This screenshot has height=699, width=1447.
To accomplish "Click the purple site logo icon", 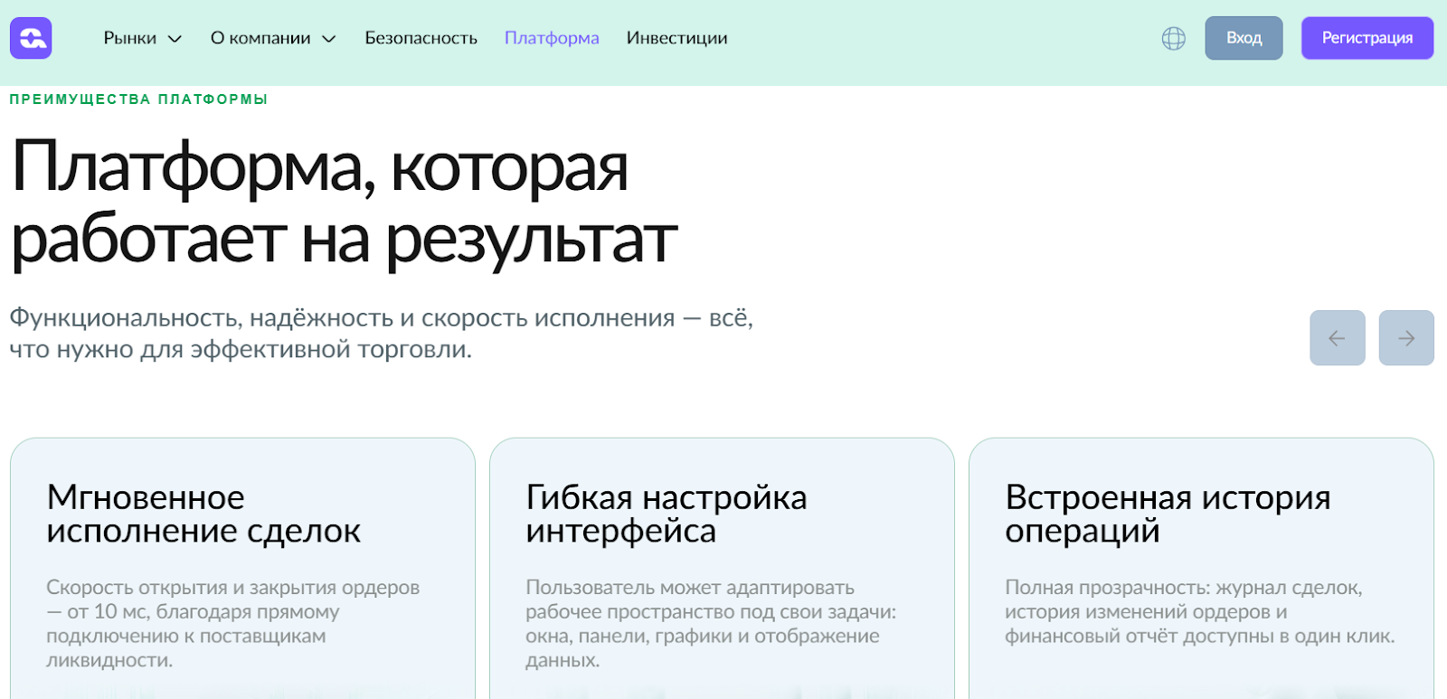I will 31,38.
